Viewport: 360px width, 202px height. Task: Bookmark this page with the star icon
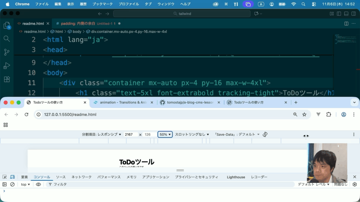click(304, 114)
